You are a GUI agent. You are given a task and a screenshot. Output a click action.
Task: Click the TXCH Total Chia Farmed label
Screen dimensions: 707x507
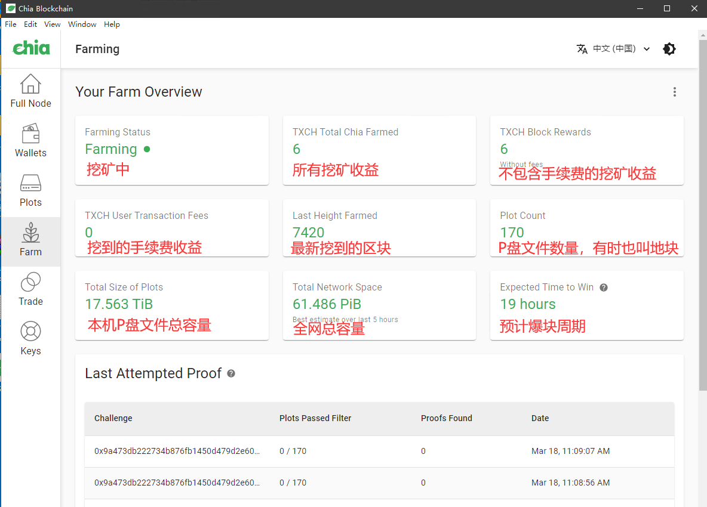(345, 132)
